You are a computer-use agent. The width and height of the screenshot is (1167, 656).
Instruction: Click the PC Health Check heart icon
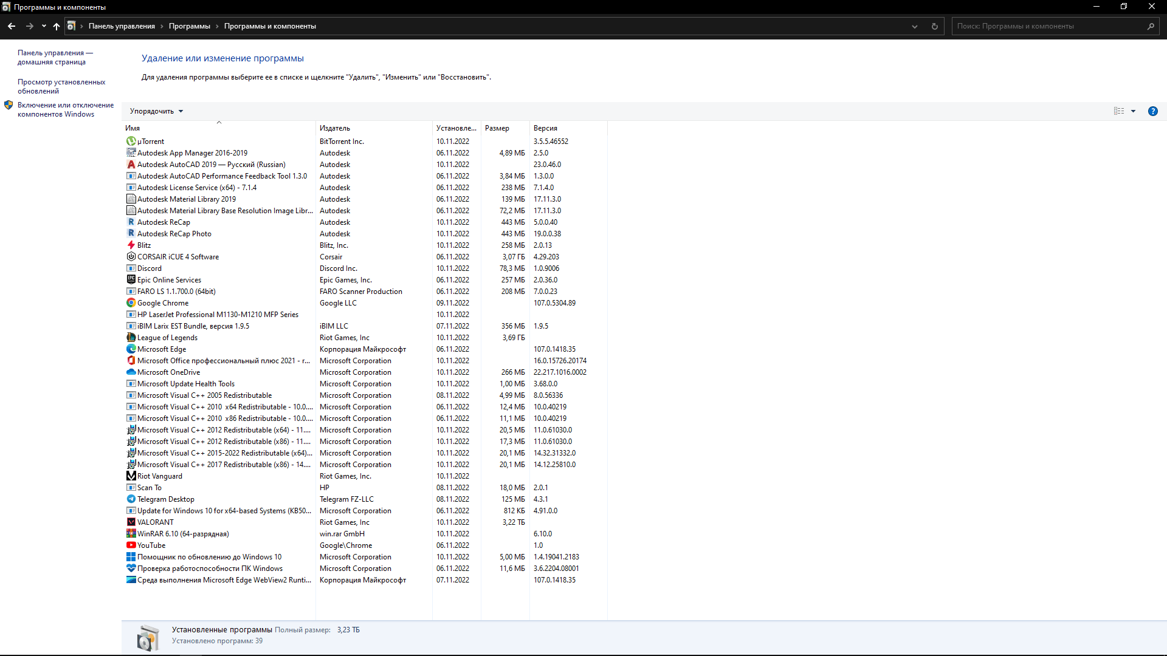click(131, 568)
